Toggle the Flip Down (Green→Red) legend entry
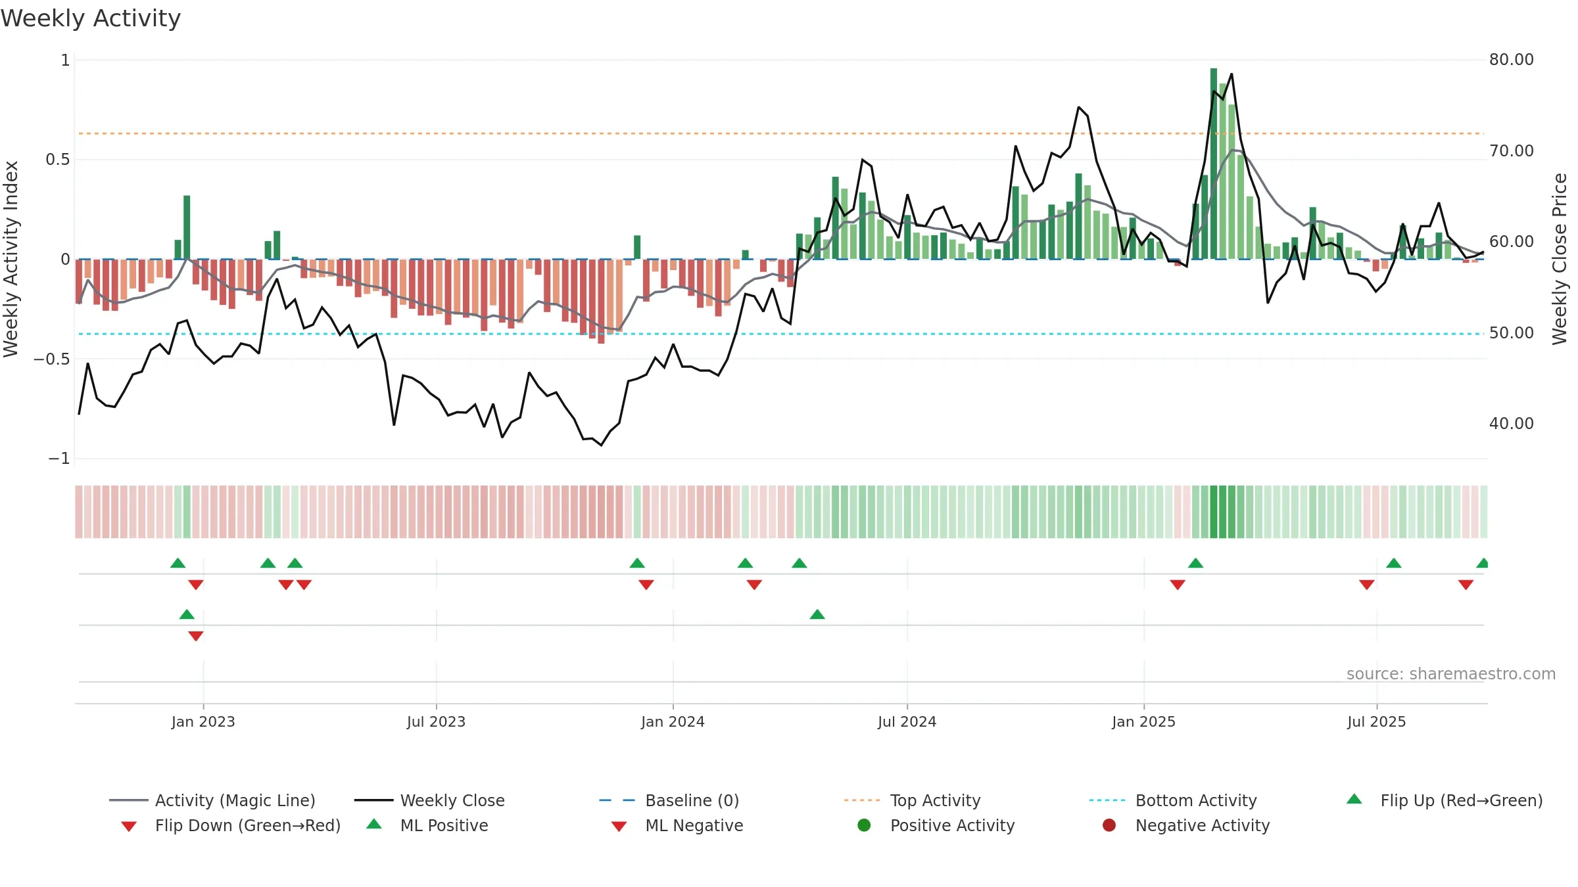 coord(230,825)
